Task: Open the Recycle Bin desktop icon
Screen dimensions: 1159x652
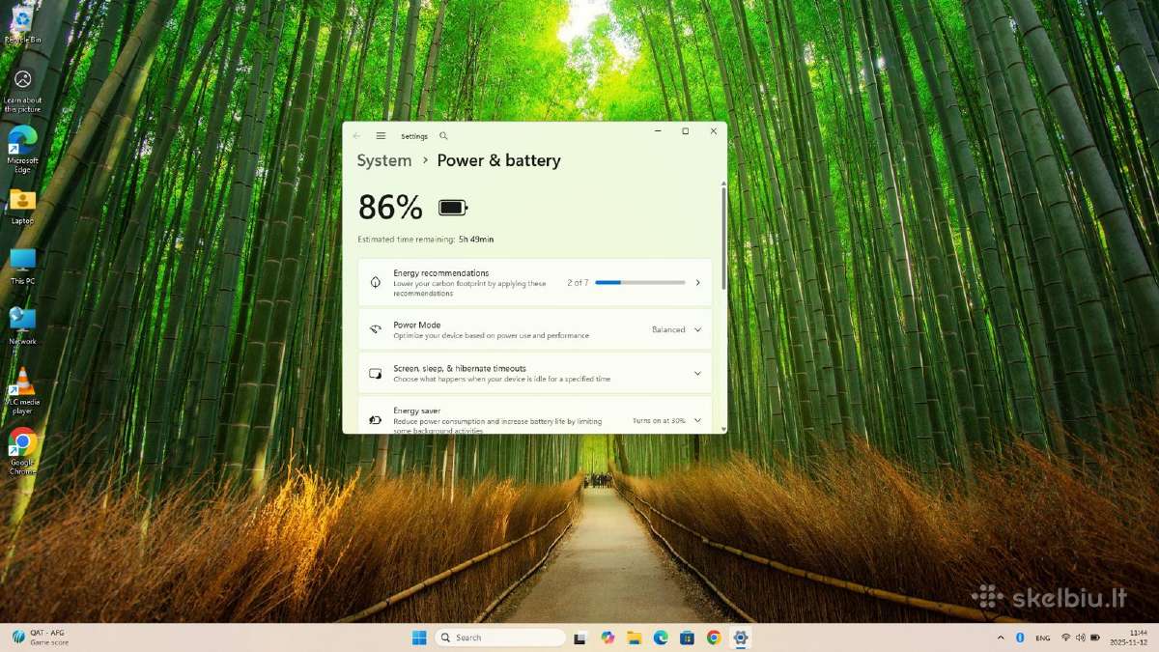Action: click(22, 26)
